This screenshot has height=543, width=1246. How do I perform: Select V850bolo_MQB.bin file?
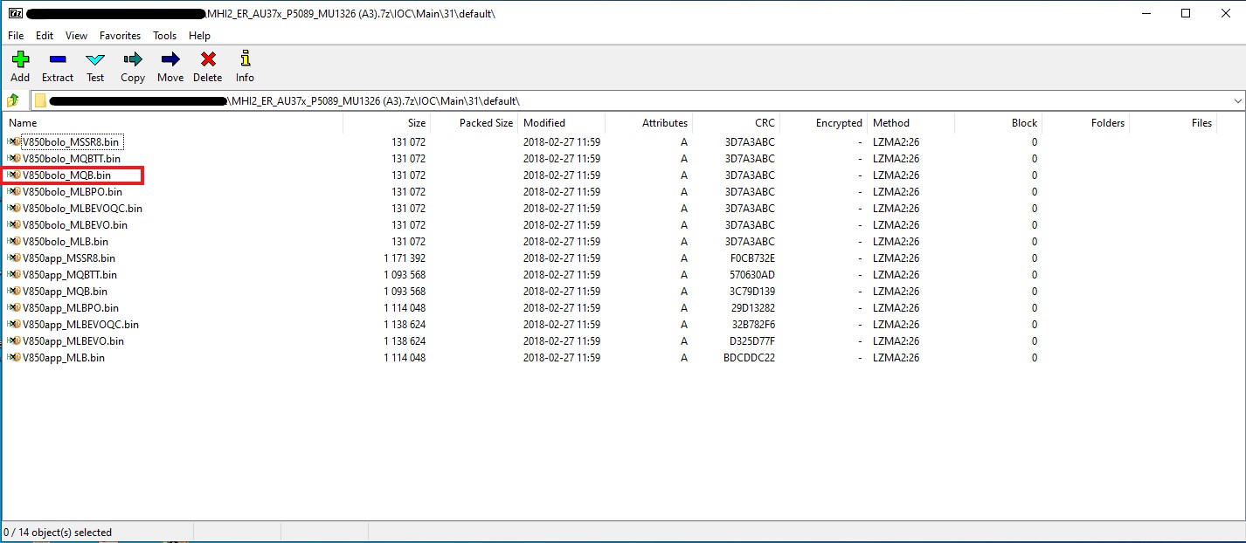[66, 175]
